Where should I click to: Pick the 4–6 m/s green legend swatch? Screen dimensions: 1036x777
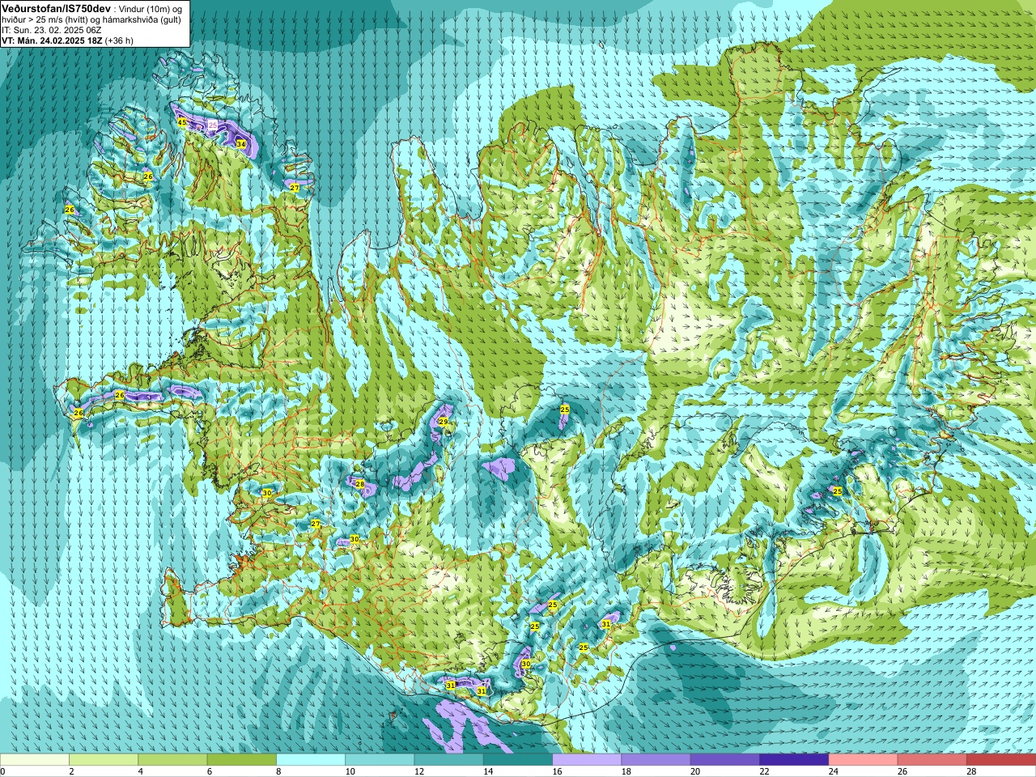[172, 760]
